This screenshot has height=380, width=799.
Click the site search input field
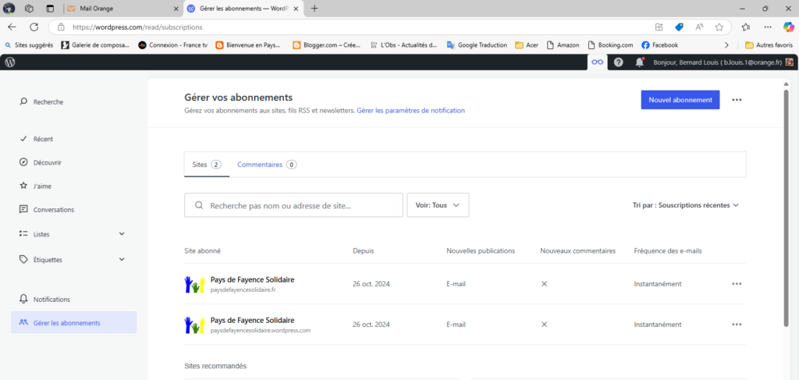[x=300, y=206]
